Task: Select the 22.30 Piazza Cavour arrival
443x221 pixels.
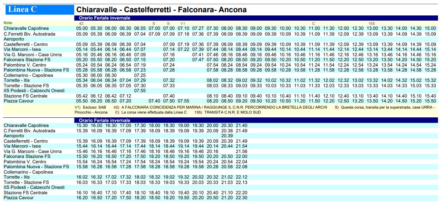Action: coord(242,198)
